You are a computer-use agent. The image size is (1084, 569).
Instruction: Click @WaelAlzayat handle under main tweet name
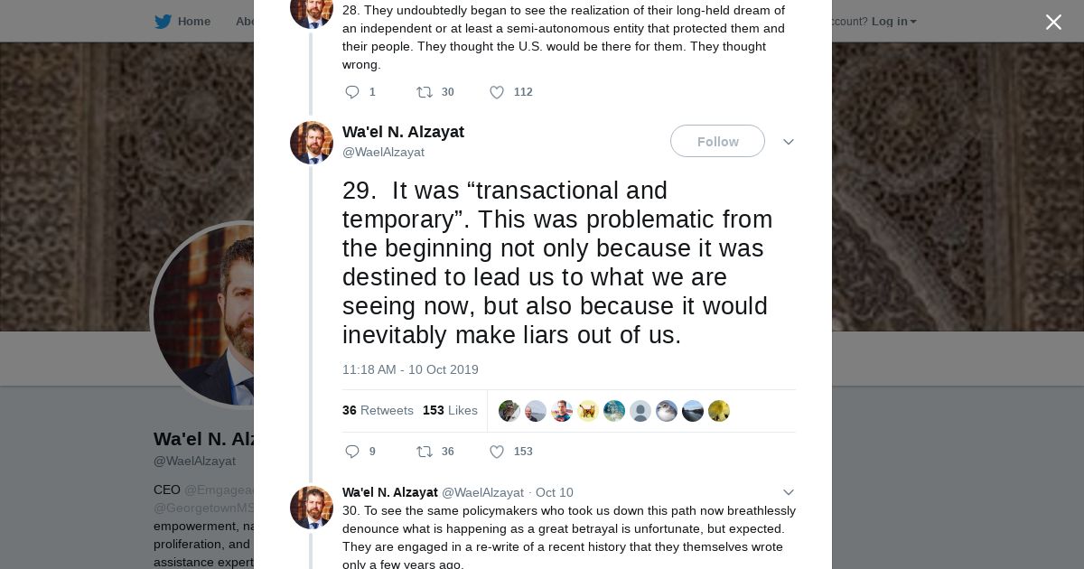pyautogui.click(x=383, y=153)
